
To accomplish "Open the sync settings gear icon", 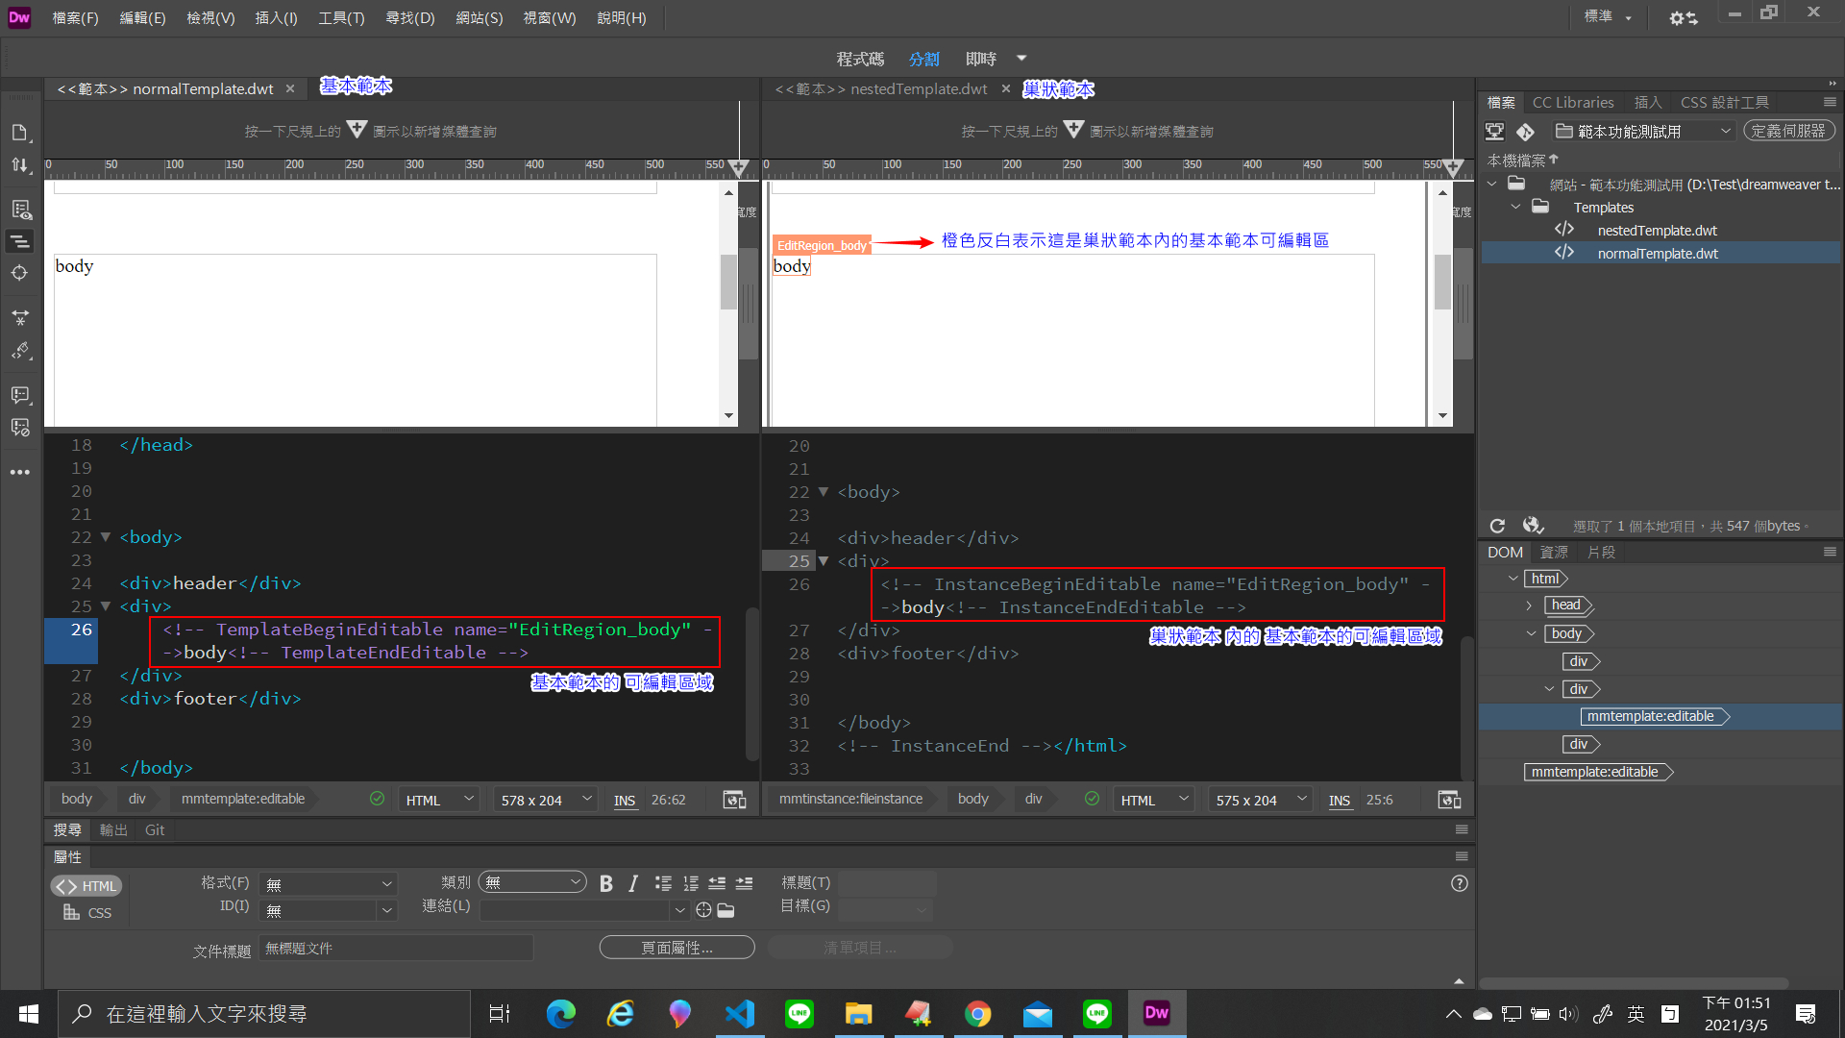I will pos(1683,17).
